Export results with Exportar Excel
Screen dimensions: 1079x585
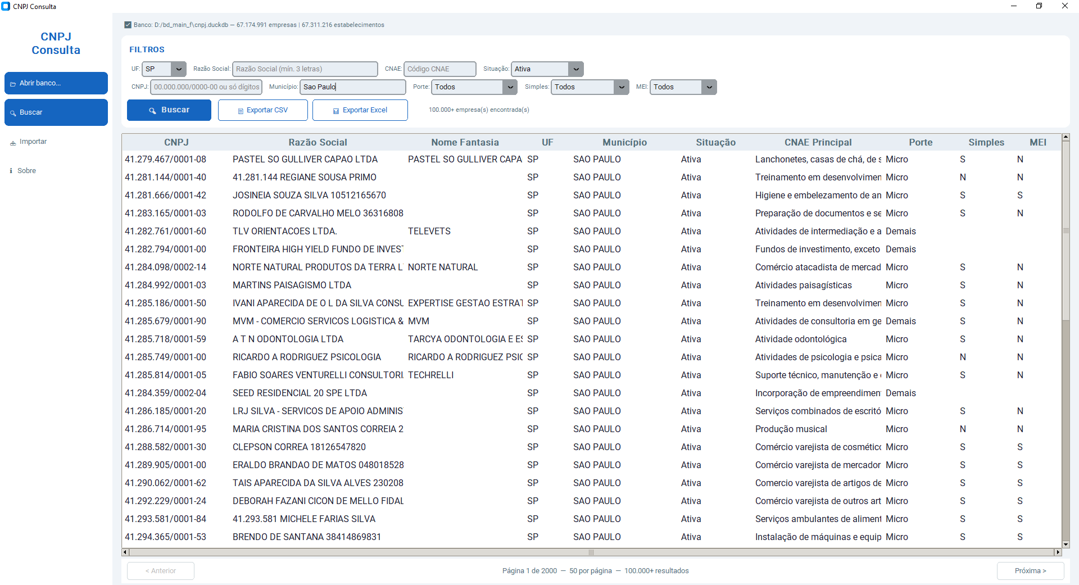(360, 110)
